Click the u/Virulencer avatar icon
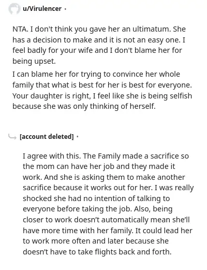 pyautogui.click(x=14, y=9)
